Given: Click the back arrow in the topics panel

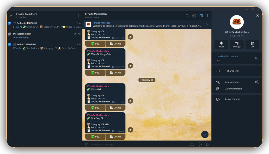Looking at the screenshot, I should tap(11, 16).
